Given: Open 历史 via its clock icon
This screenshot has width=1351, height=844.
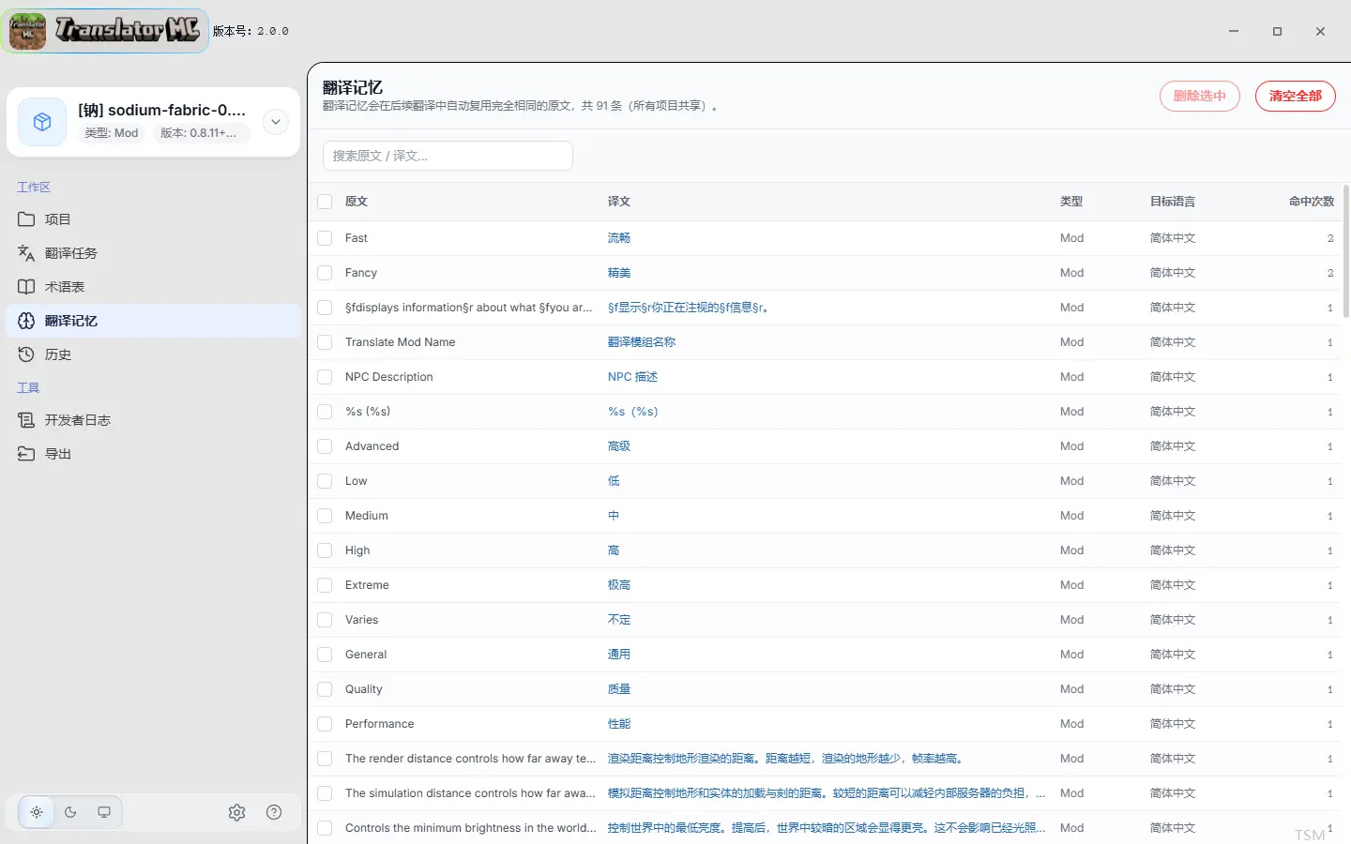Looking at the screenshot, I should 26,354.
